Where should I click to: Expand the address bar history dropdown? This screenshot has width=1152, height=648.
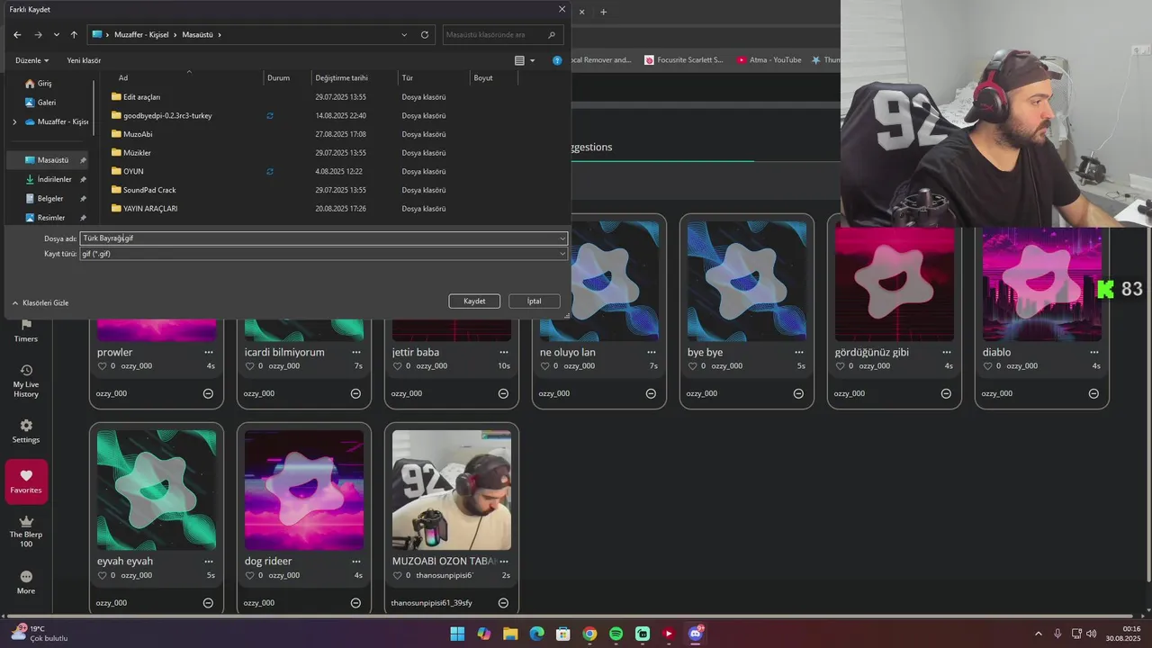(404, 35)
